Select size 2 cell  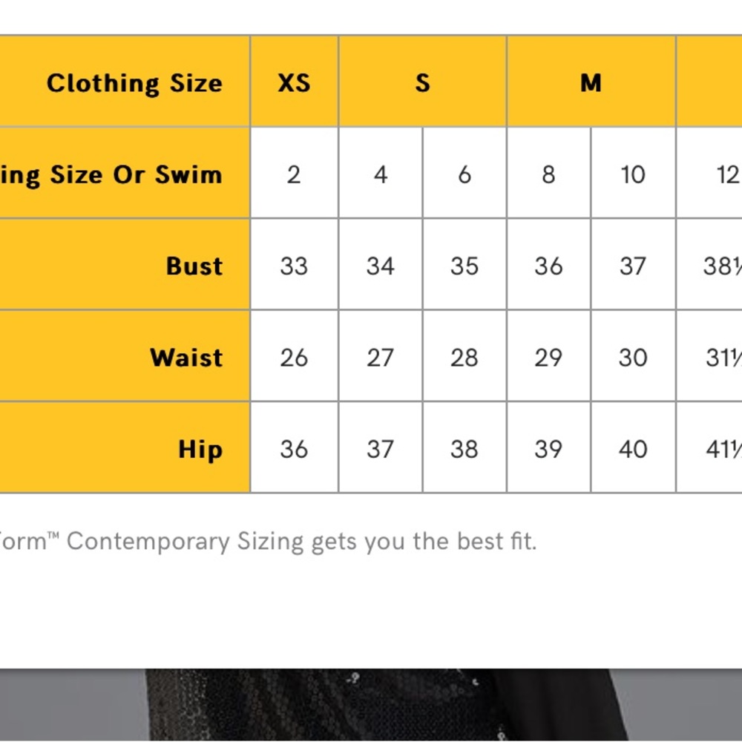tap(295, 173)
